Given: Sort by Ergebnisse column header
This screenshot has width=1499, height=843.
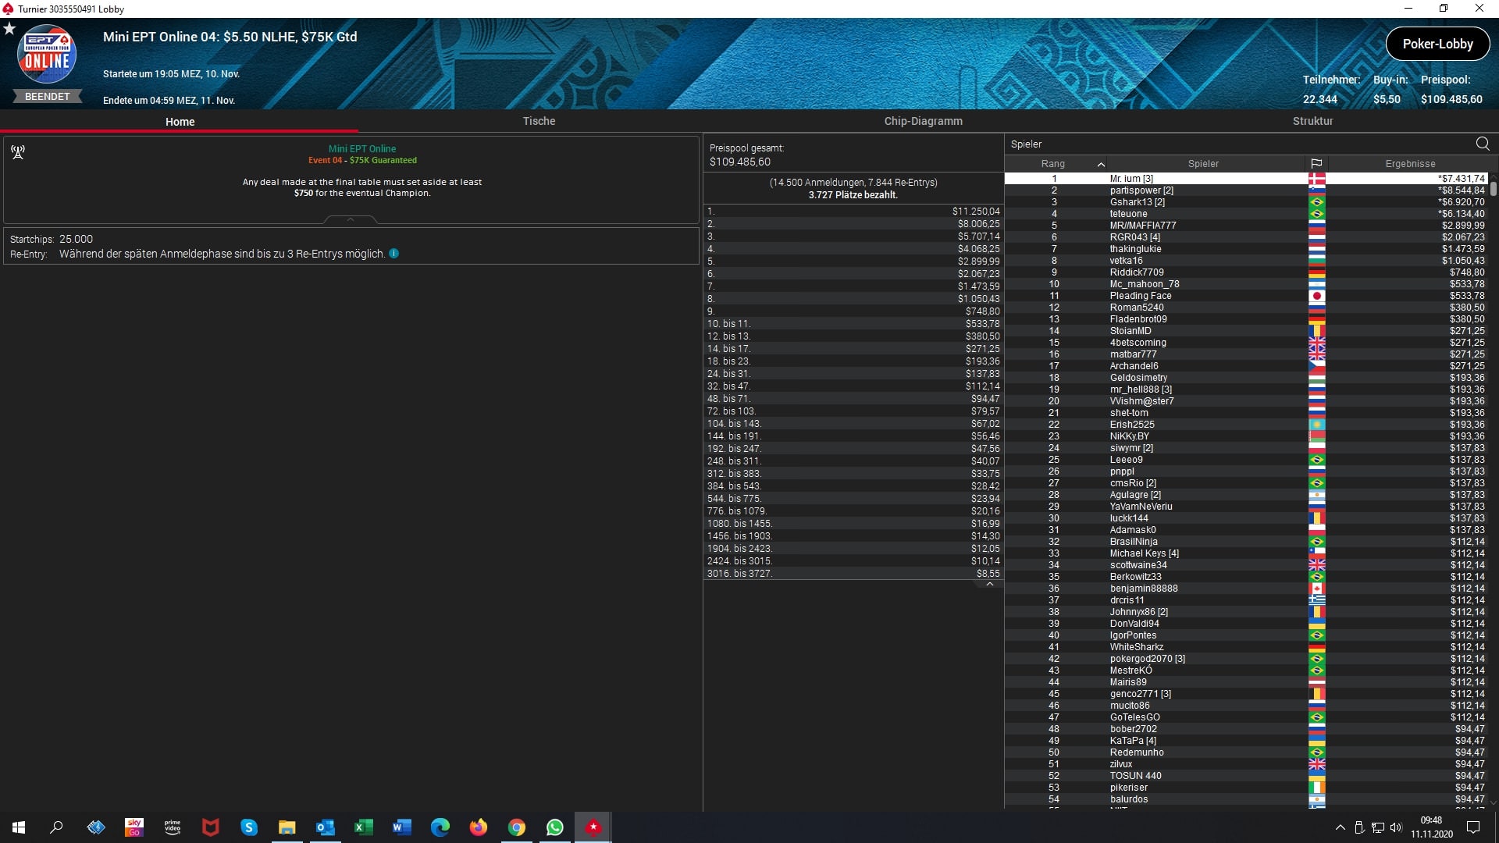Looking at the screenshot, I should 1409,164.
